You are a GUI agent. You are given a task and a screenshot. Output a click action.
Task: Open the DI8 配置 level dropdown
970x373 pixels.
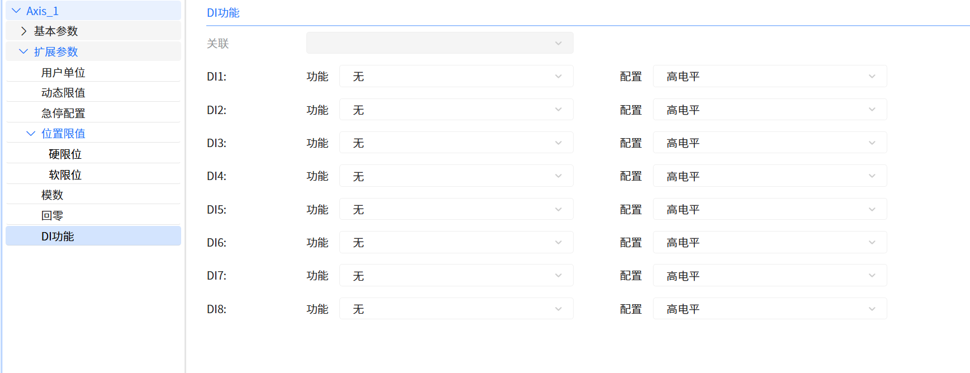(x=769, y=309)
